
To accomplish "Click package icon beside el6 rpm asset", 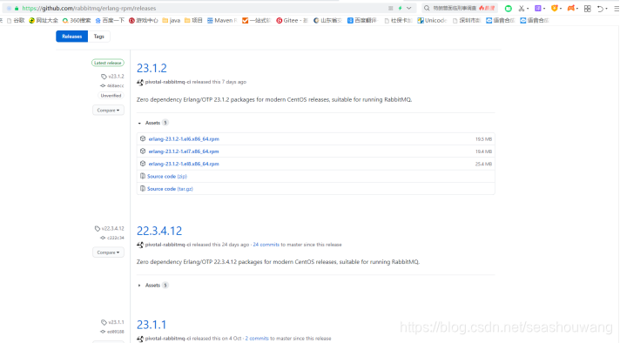I will [143, 138].
